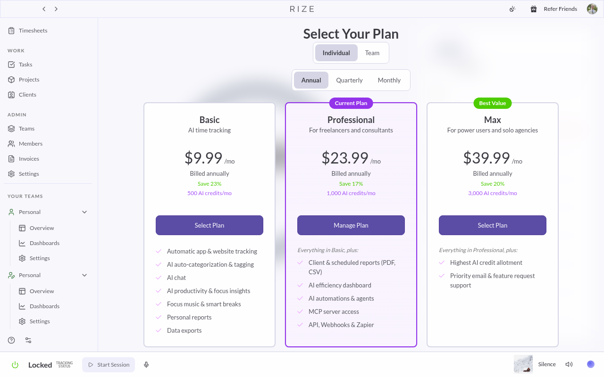This screenshot has width=604, height=377.
Task: Click the green power tracking icon
Action: click(x=15, y=365)
